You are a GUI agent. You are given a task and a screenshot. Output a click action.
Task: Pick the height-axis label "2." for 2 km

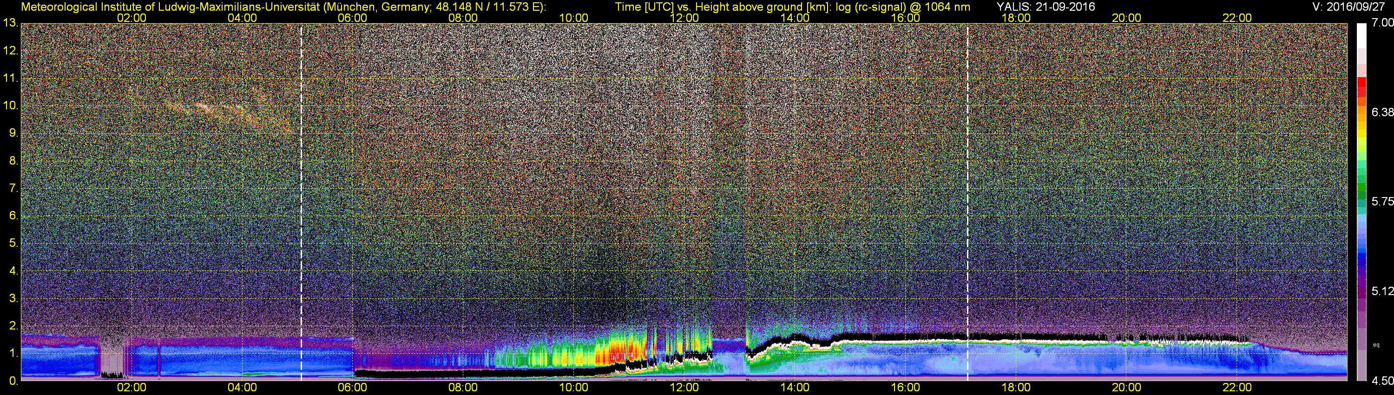(x=14, y=326)
